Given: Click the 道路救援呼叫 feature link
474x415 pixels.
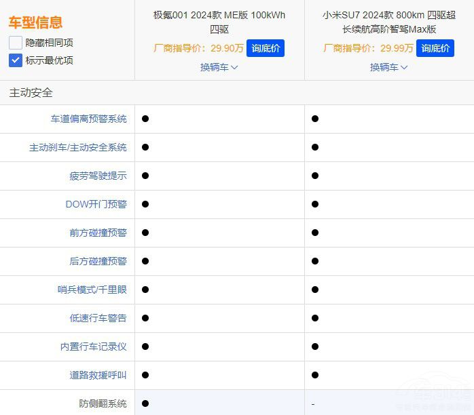Looking at the screenshot, I should tap(98, 375).
